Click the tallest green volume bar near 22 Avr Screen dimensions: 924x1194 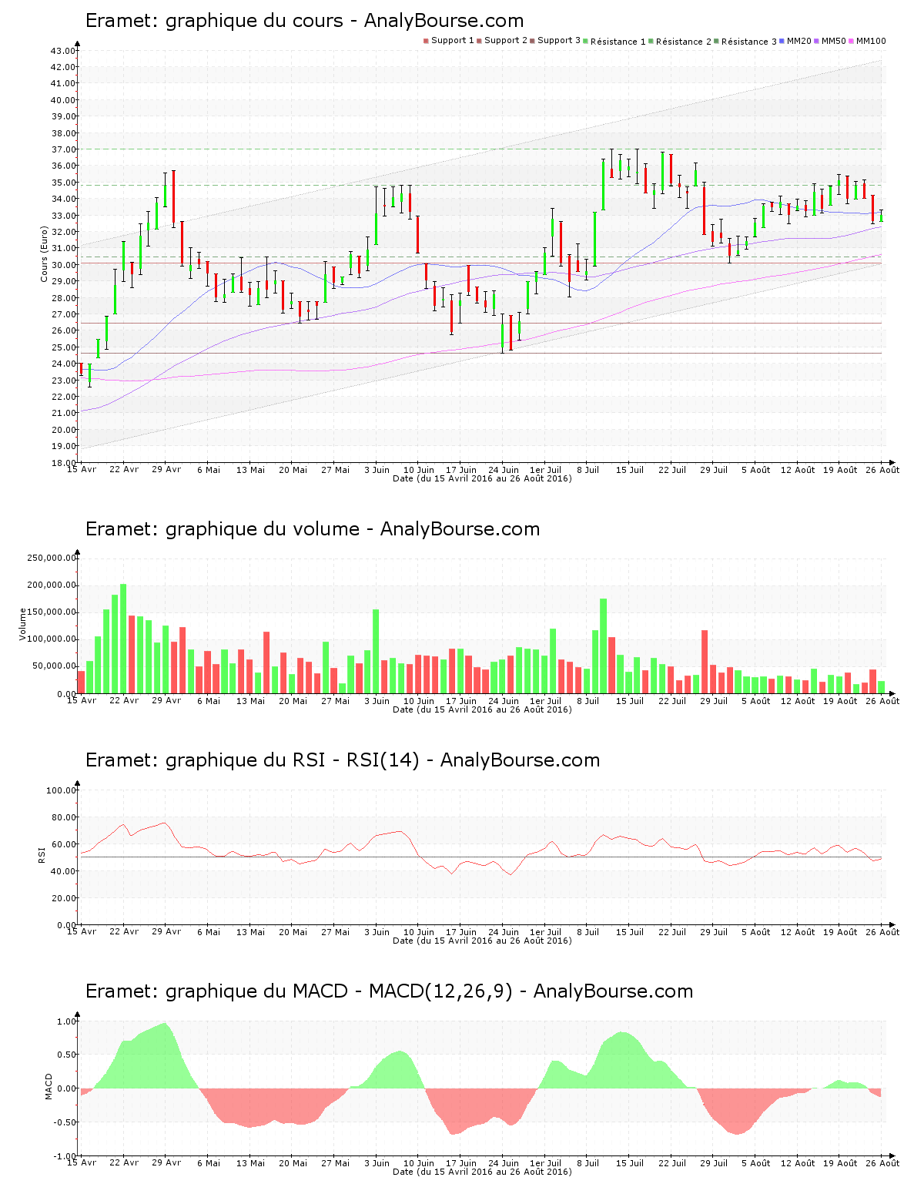pos(123,639)
